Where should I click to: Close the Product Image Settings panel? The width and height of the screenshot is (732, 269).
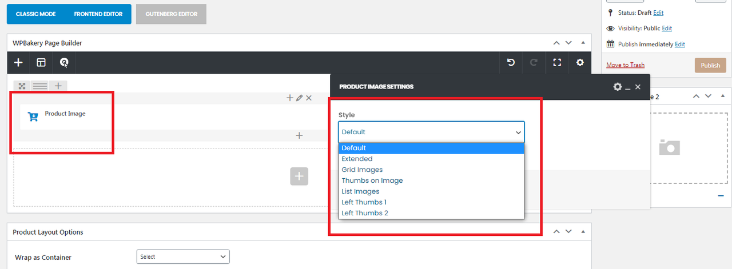coord(638,87)
